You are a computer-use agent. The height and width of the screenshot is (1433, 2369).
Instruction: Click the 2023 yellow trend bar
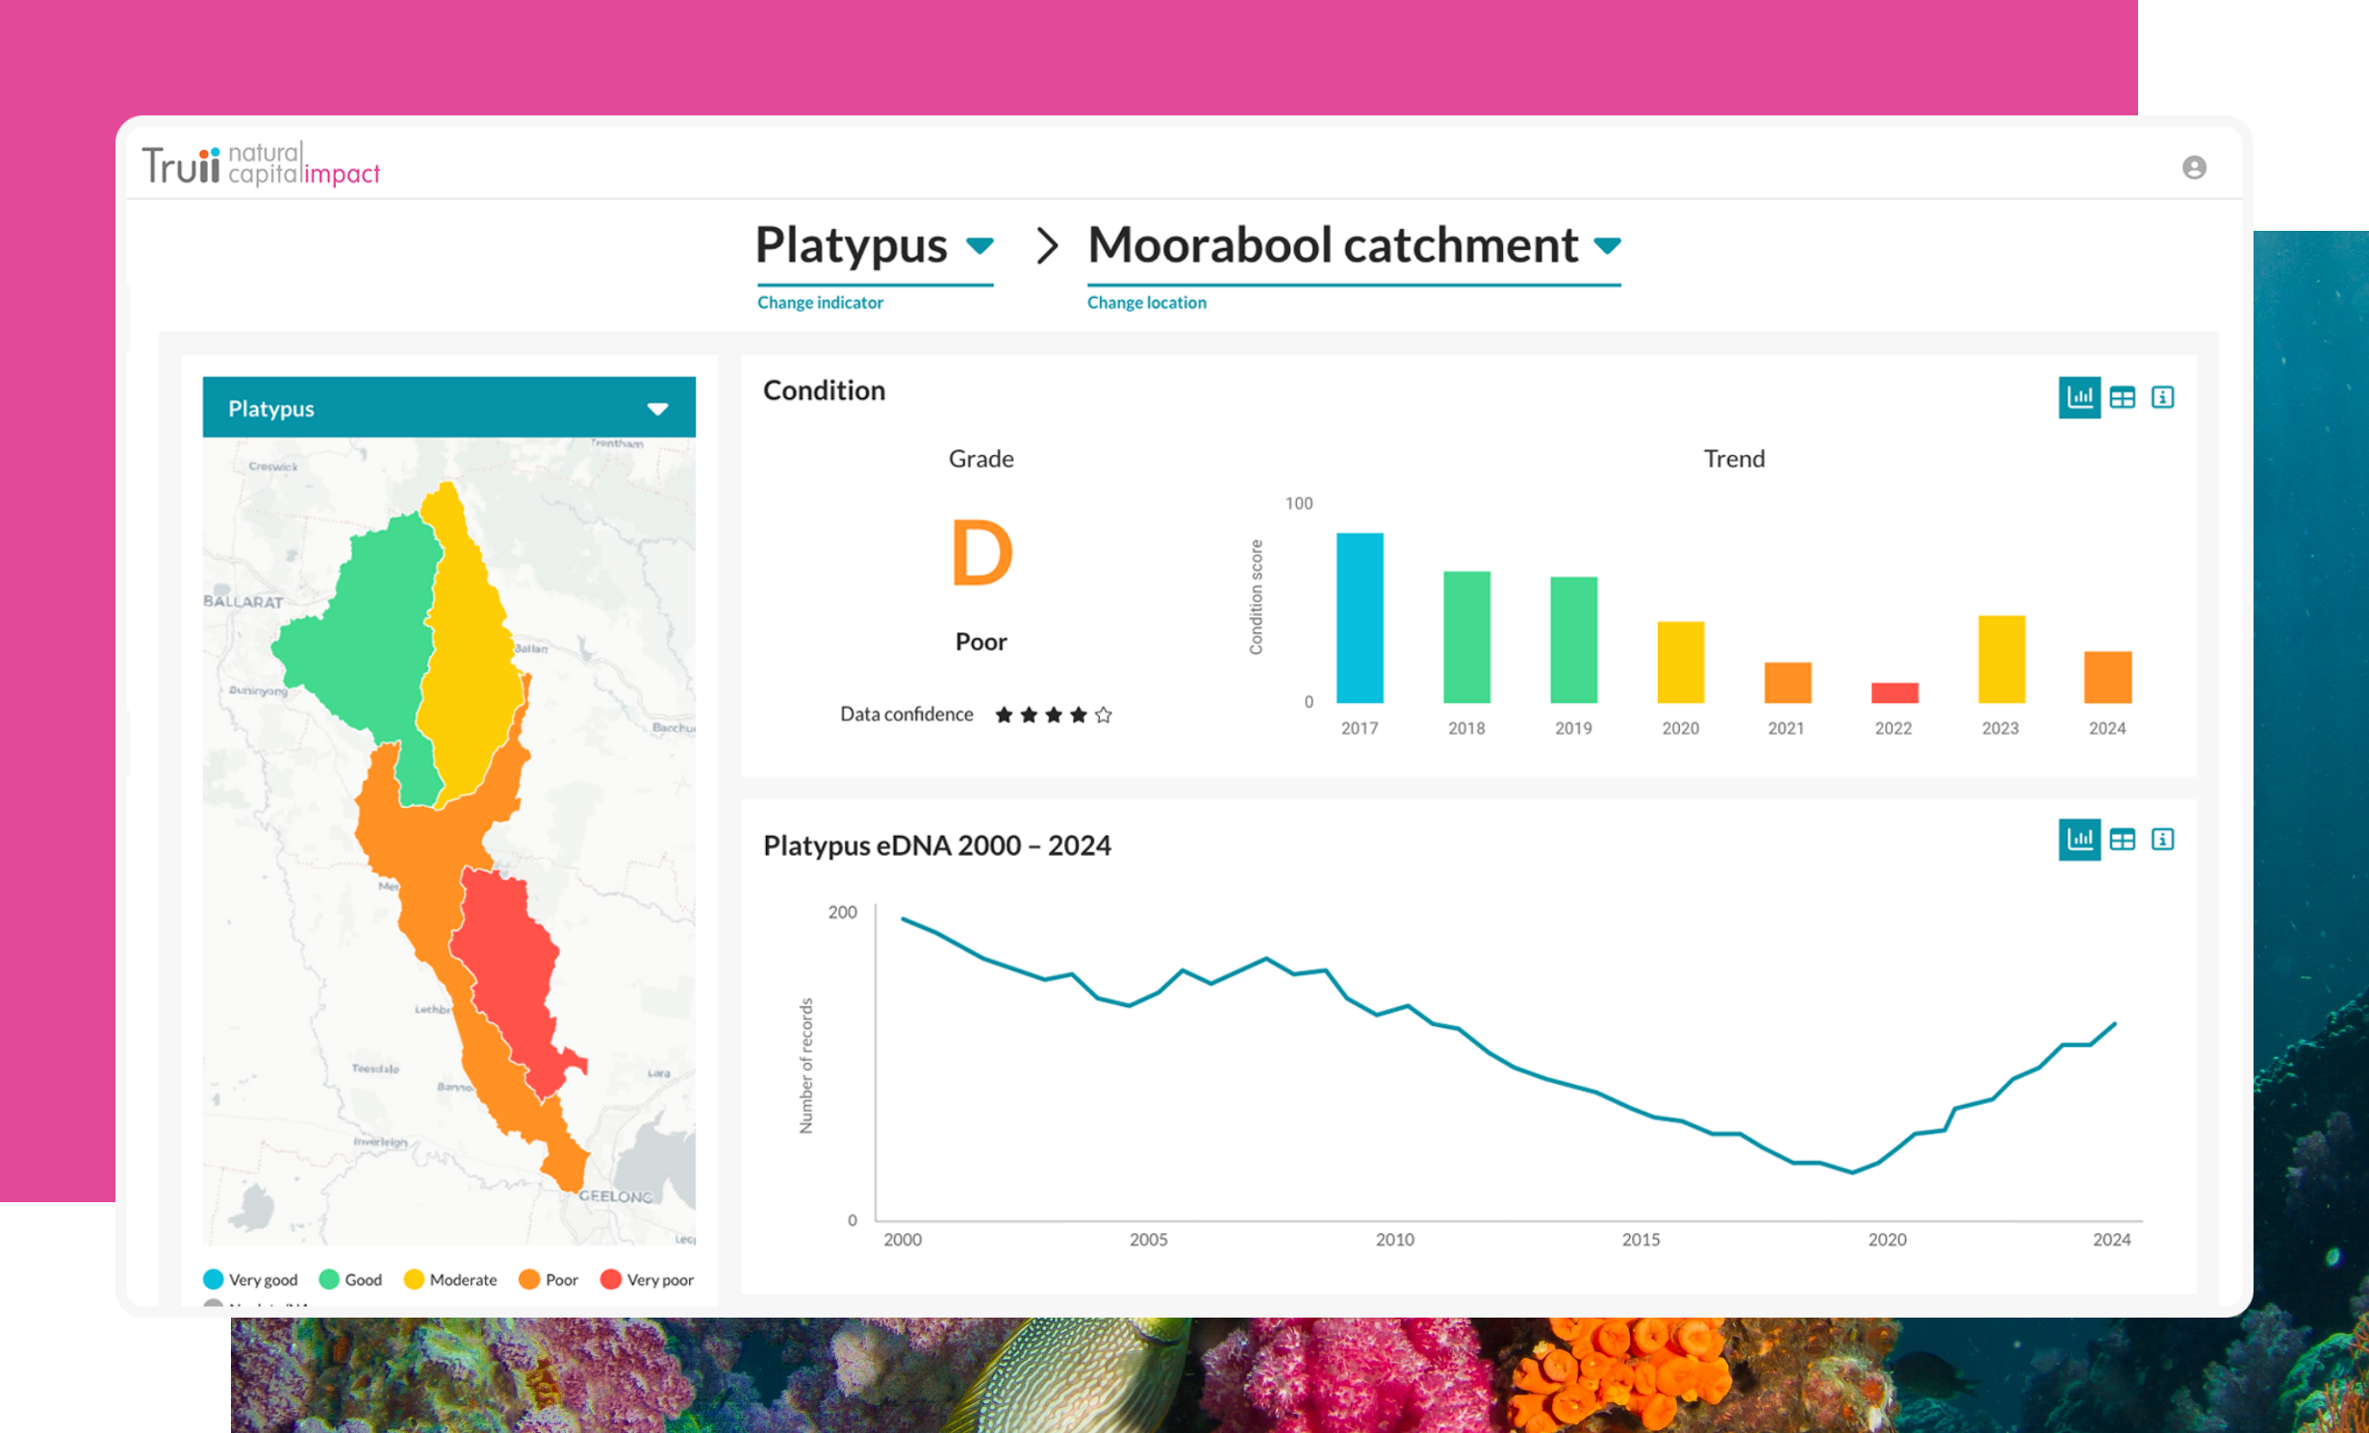coord(2000,659)
